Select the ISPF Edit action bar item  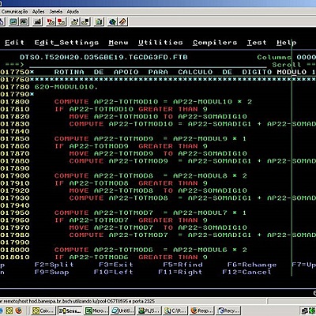14,43
